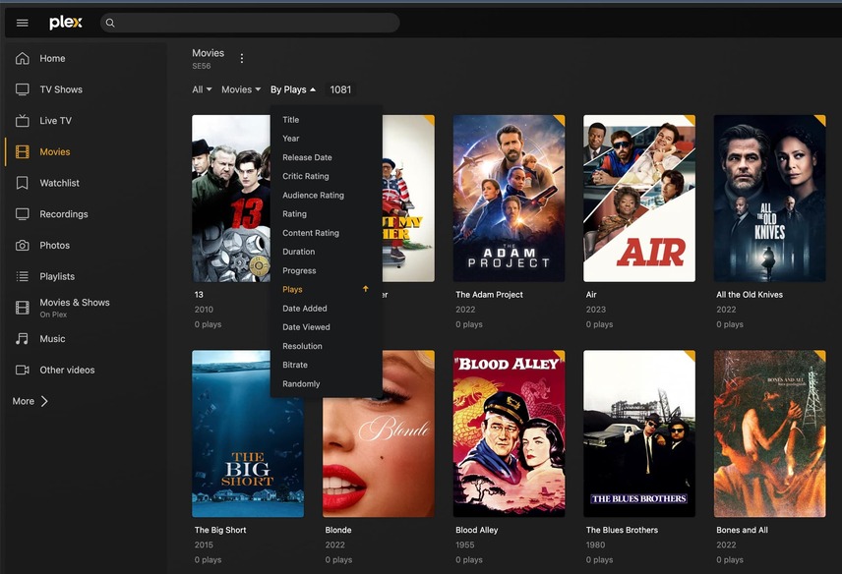Viewport: 842px width, 574px height.
Task: Click the search magnifier icon
Action: [110, 23]
